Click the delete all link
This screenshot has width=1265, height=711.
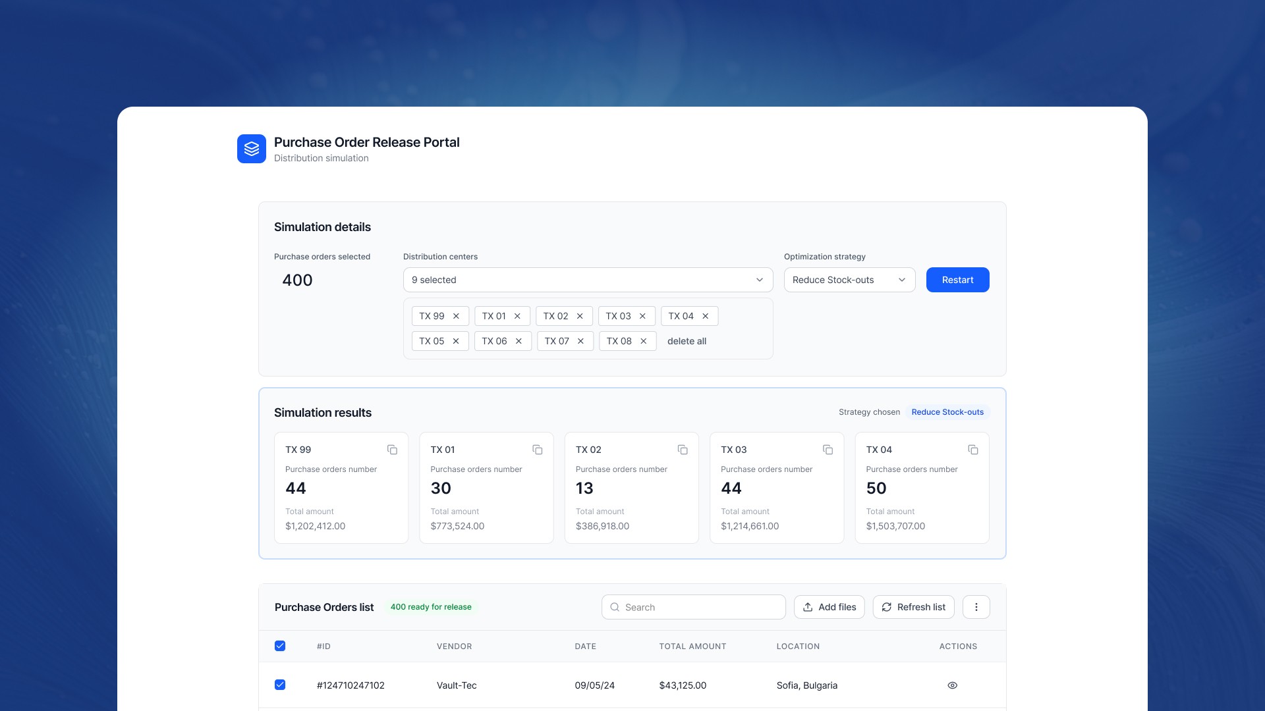[687, 341]
